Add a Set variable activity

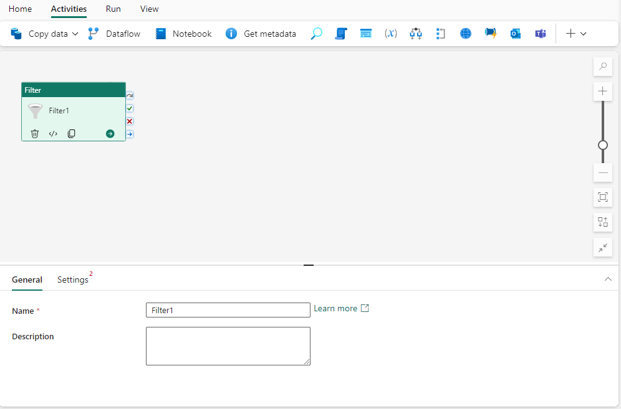tap(391, 34)
